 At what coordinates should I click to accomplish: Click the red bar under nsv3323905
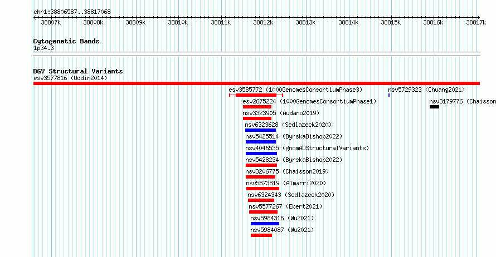coord(257,118)
